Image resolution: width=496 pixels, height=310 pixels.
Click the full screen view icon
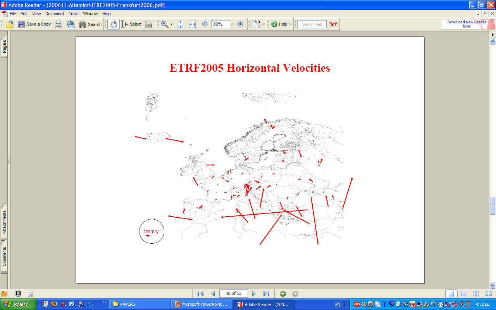pyautogui.click(x=18, y=293)
